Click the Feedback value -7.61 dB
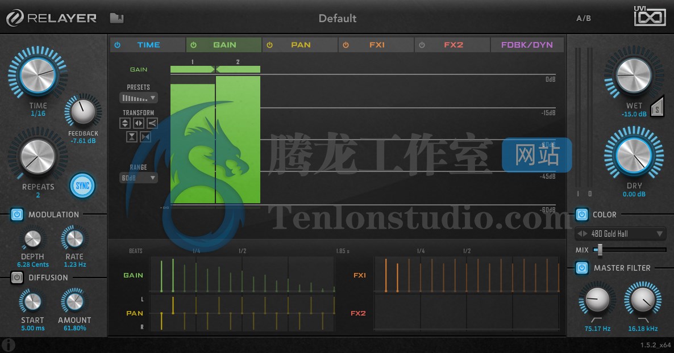The height and width of the screenshot is (353, 674). point(83,141)
